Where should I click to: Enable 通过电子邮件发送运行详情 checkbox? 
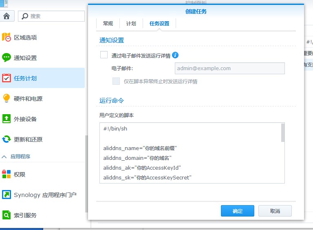coord(104,55)
